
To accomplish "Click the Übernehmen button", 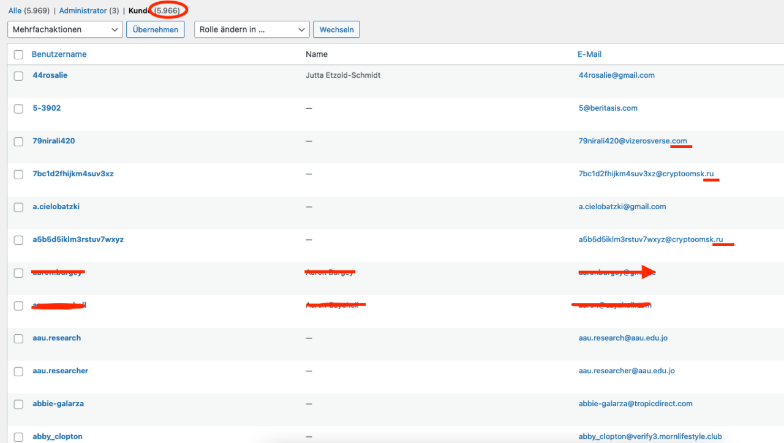I will [x=155, y=29].
